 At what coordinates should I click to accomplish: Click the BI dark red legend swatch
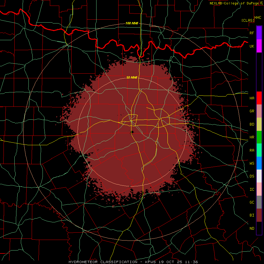click(259, 215)
